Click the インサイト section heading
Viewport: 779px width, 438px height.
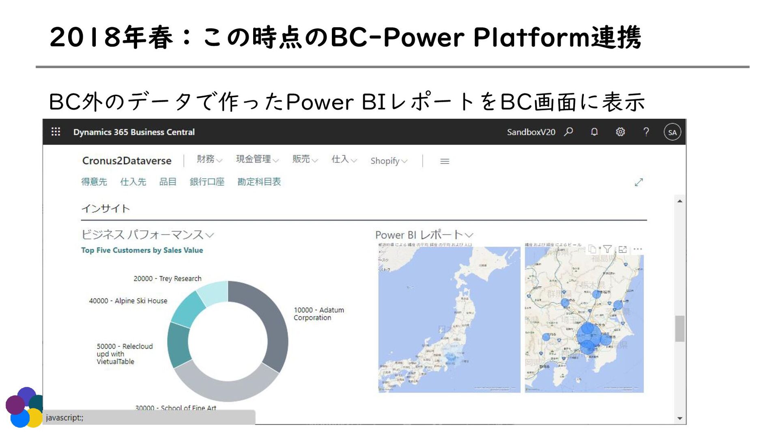pos(106,208)
